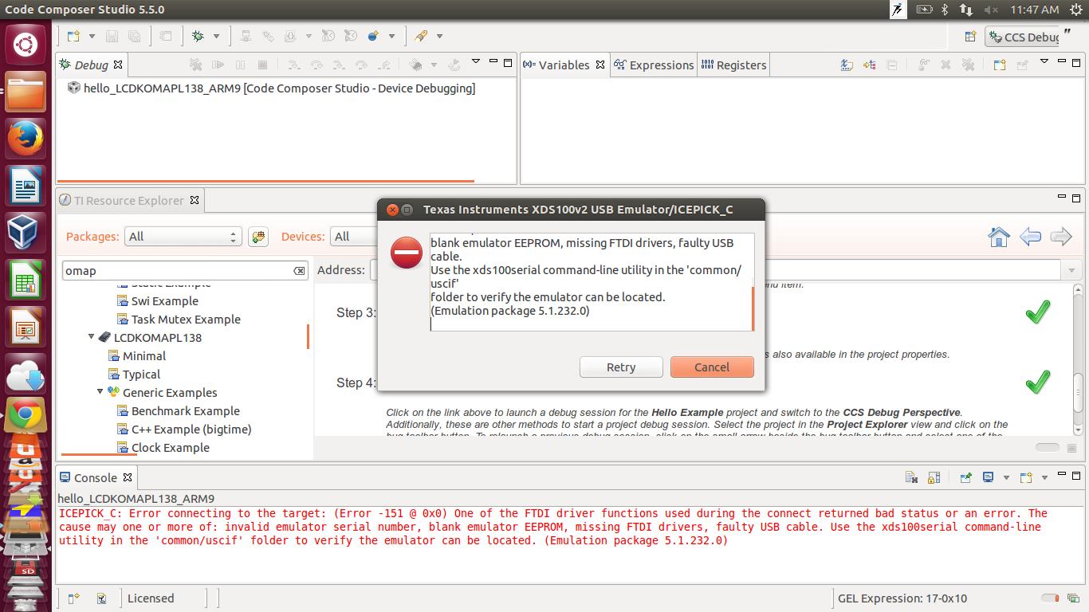This screenshot has height=612, width=1089.
Task: Switch to the Registers tab
Action: 733,65
